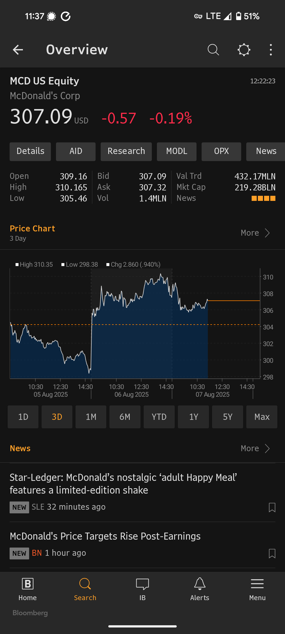Viewport: 285px width, 634px height.
Task: Tap the Price Chart section title
Action: 32,229
